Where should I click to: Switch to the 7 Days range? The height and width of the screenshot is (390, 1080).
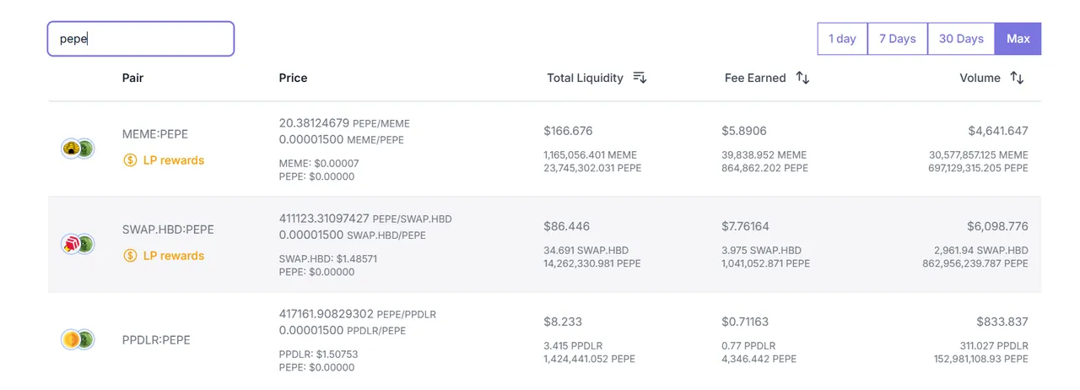point(898,39)
